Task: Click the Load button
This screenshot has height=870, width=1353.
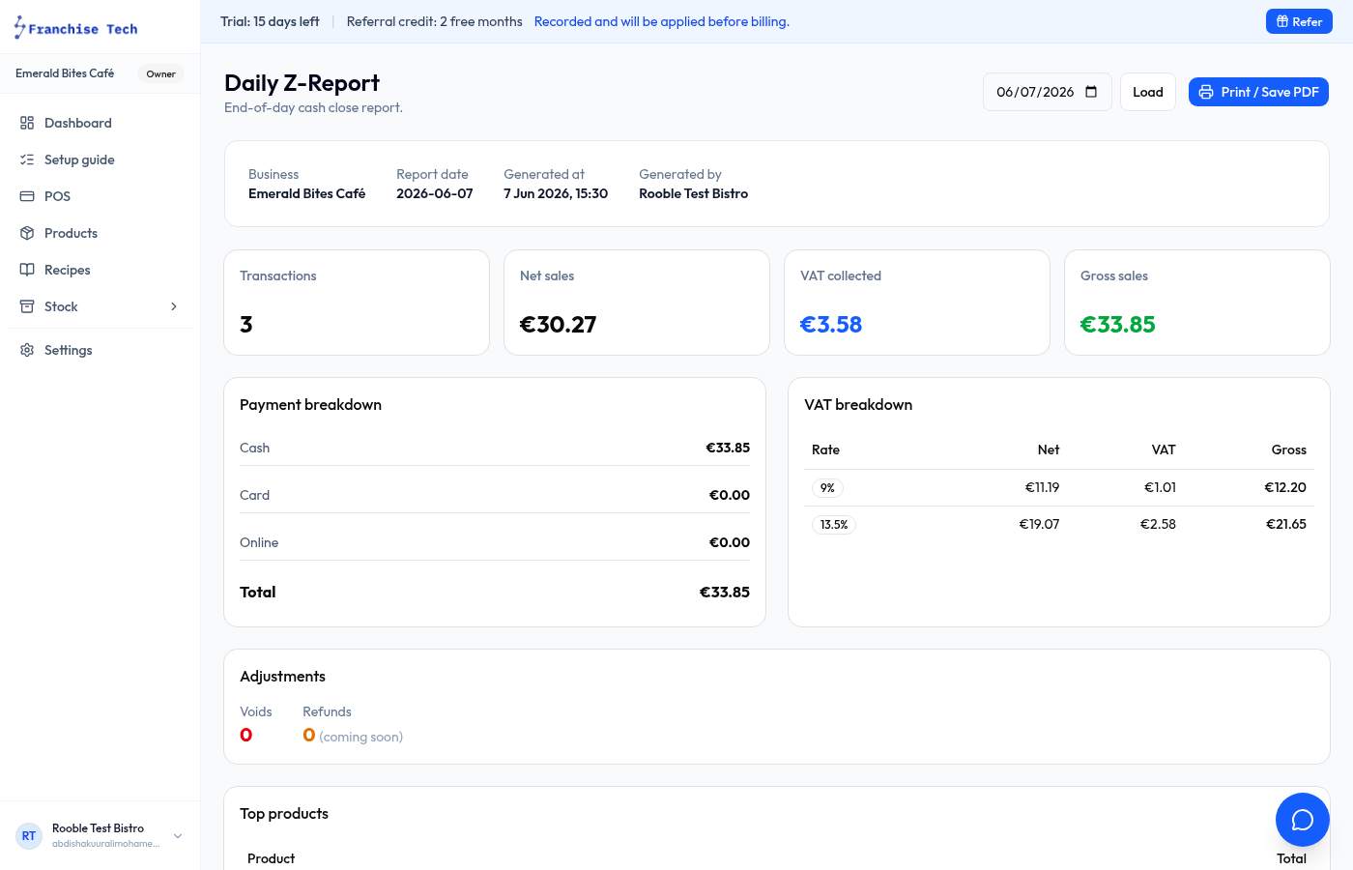Action: pos(1148,92)
